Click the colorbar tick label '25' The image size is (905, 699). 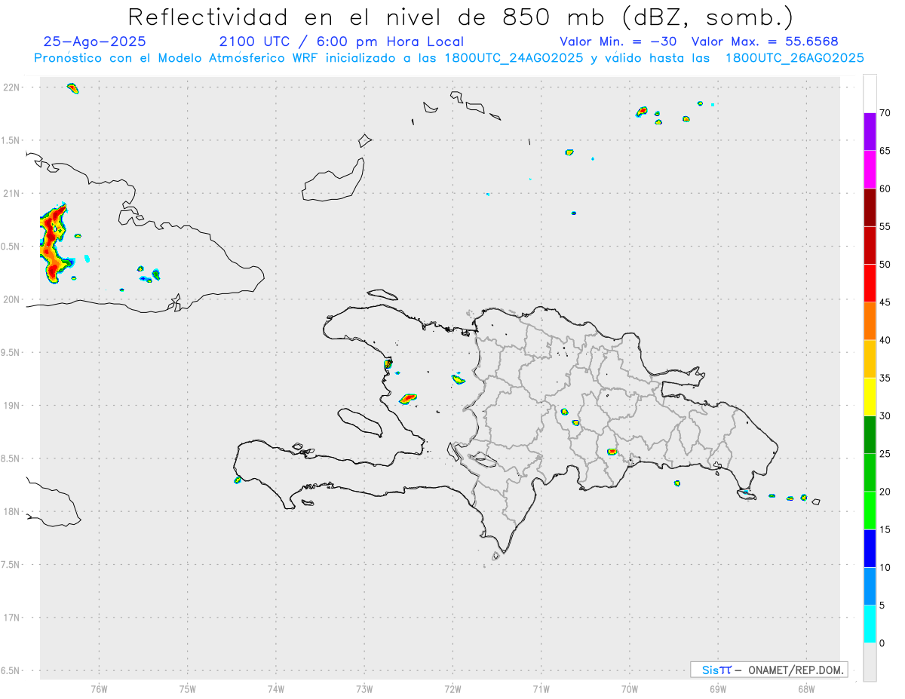tap(885, 454)
